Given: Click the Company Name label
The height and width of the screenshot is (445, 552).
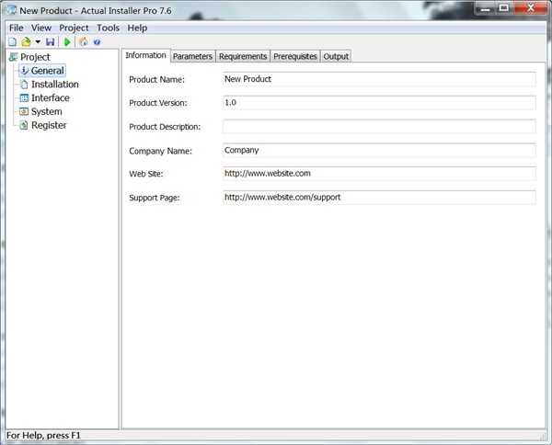Looking at the screenshot, I should click(160, 151).
